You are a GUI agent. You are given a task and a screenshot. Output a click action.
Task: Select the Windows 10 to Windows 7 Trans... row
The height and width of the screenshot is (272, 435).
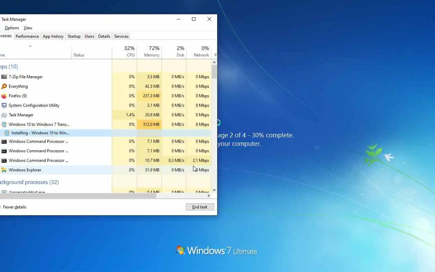pyautogui.click(x=105, y=124)
